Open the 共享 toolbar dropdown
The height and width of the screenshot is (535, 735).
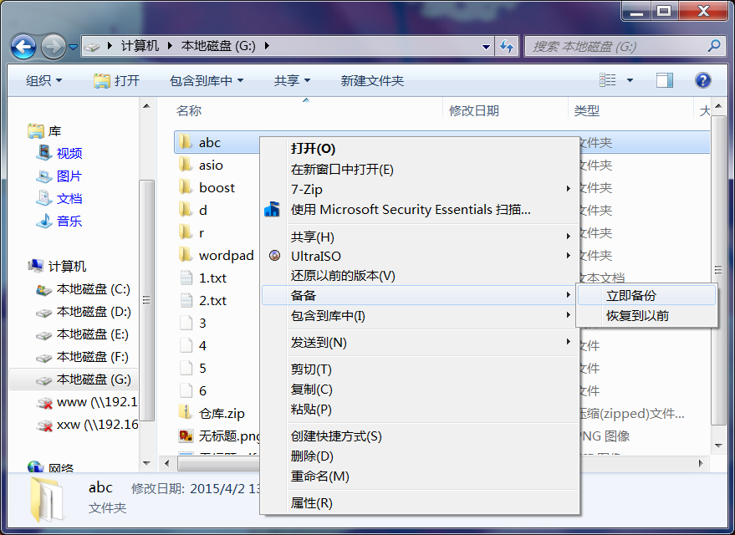[x=292, y=80]
